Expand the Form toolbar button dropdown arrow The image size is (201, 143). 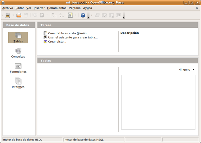coord(76,15)
